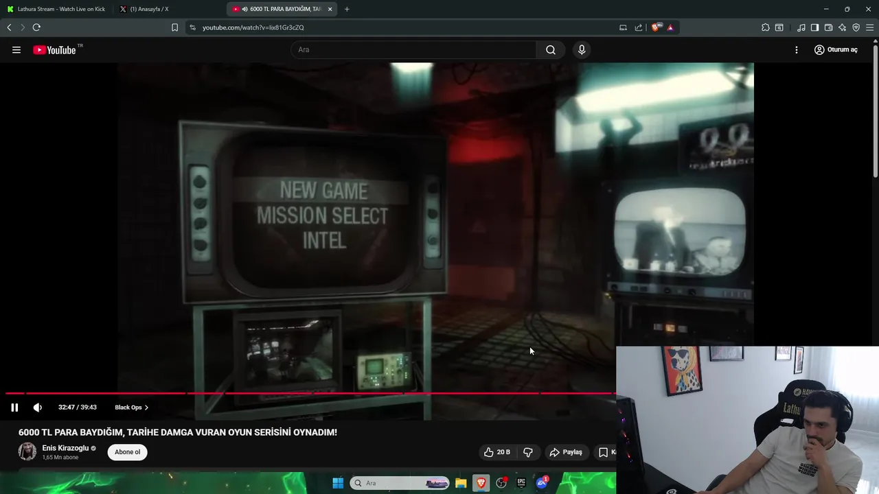Select Brave browser in the taskbar

tap(481, 483)
